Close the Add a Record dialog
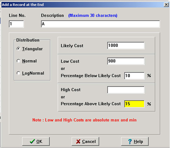 tap(166, 5)
